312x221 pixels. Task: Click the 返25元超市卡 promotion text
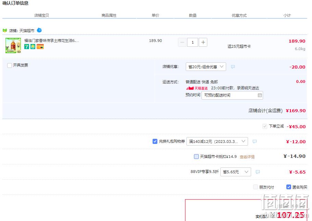[239, 46]
